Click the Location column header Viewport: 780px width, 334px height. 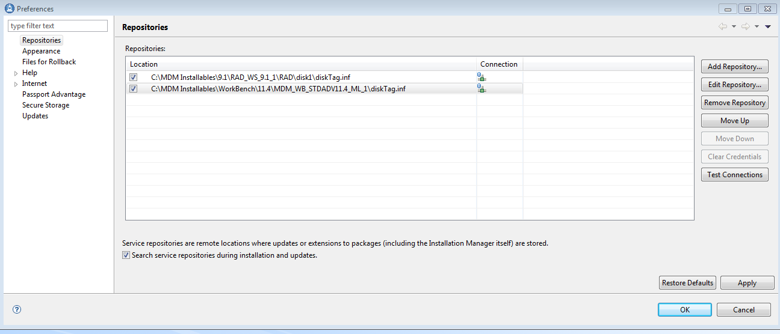point(301,64)
